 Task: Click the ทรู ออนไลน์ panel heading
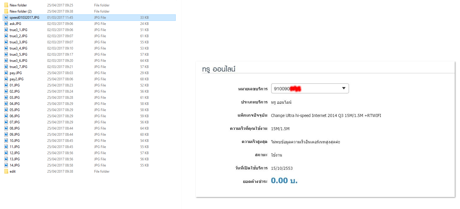tap(219, 69)
